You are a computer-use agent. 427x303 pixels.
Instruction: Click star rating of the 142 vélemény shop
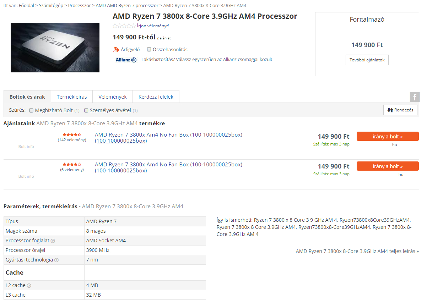[72, 135]
